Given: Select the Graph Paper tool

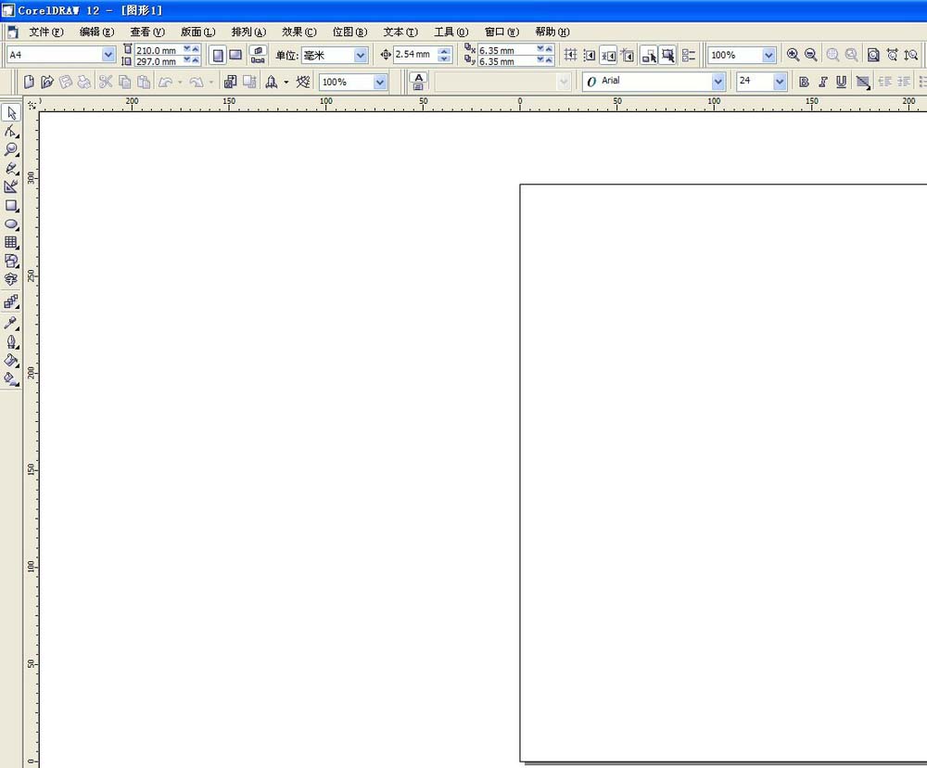Looking at the screenshot, I should (x=11, y=243).
